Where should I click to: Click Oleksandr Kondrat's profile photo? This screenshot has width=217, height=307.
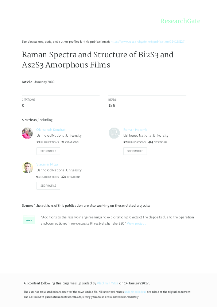tap(27, 133)
